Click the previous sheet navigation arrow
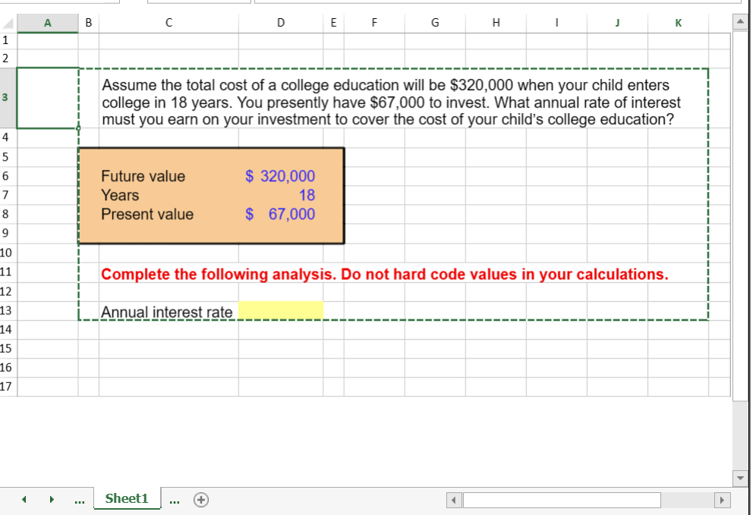Viewport: 756px width, 515px height. [x=23, y=499]
